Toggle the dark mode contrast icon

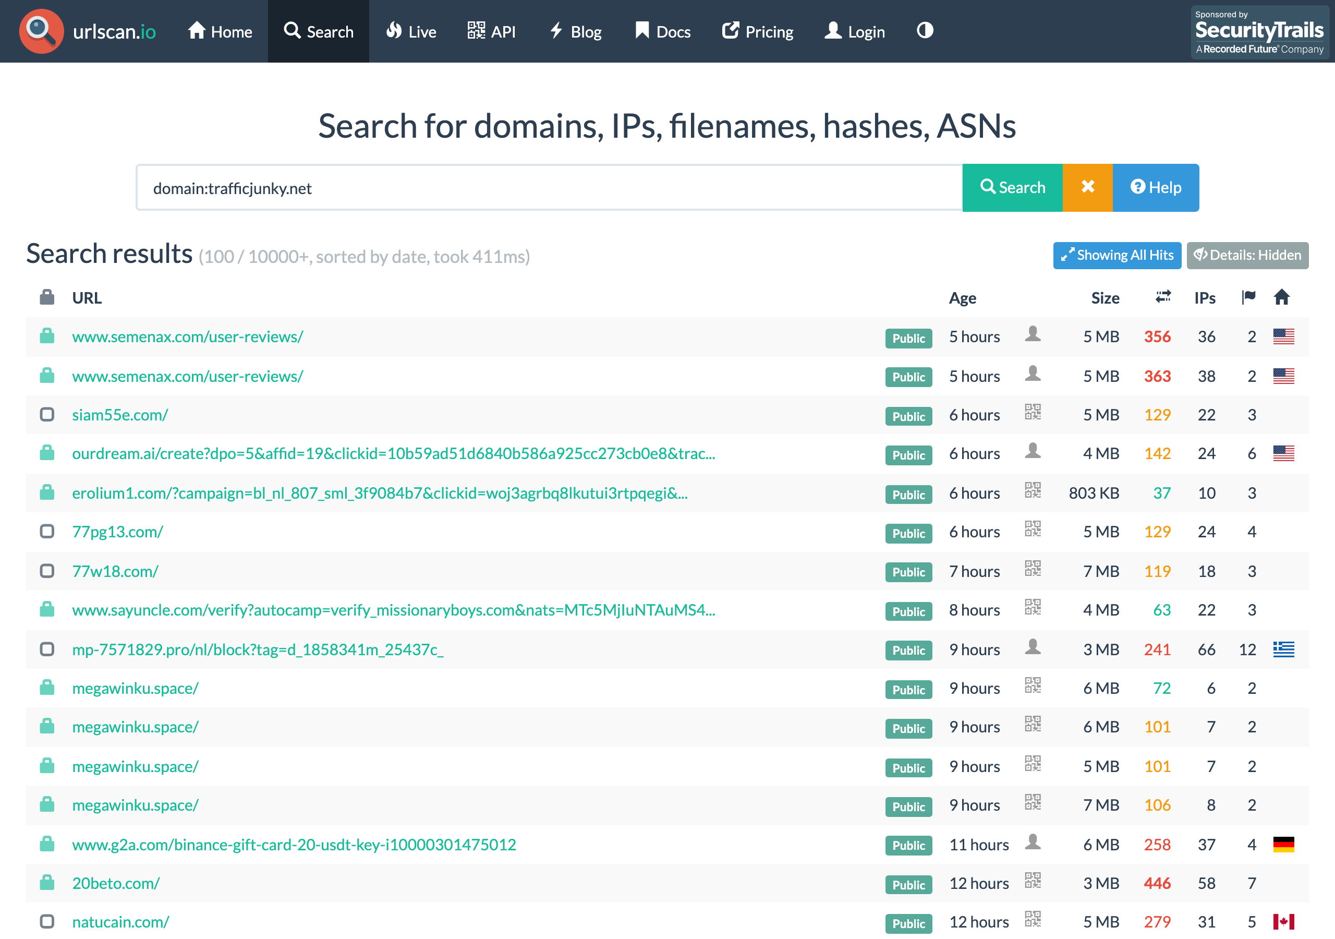925,31
